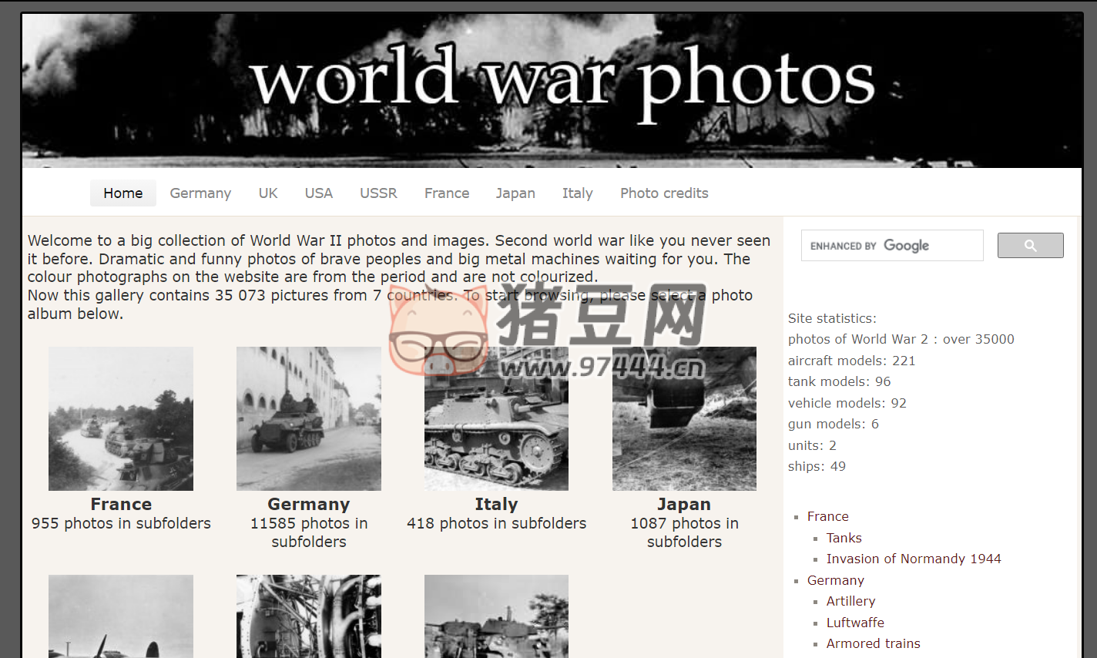Image resolution: width=1097 pixels, height=658 pixels.
Task: Open the Tanks link under France
Action: point(844,538)
